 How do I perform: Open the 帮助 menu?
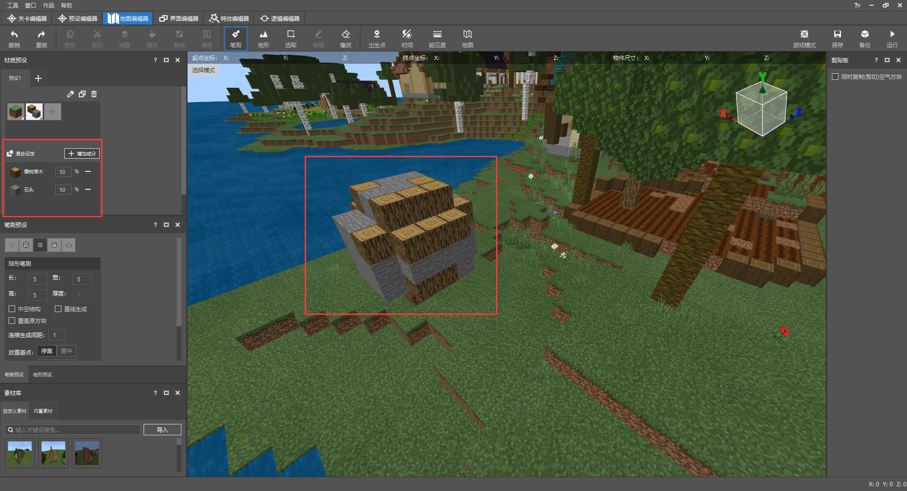coord(67,5)
